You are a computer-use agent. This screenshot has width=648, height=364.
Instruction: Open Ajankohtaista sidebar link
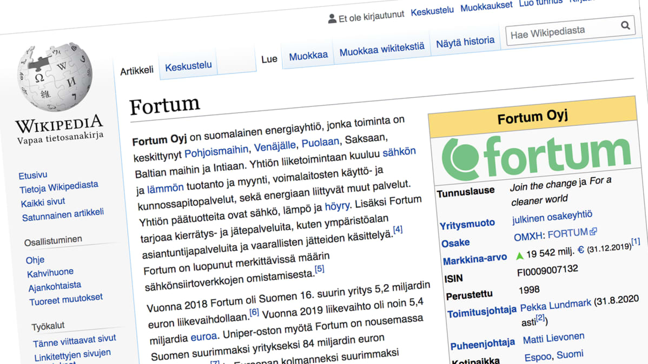pyautogui.click(x=55, y=286)
